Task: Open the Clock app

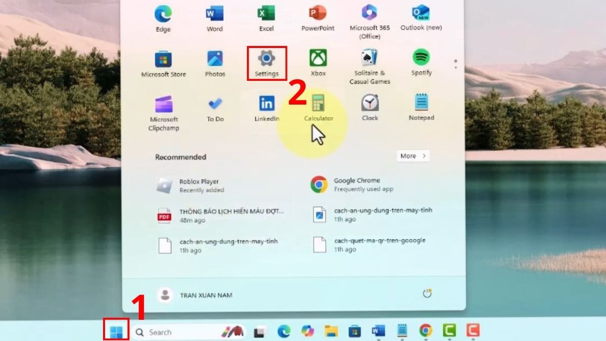Action: click(370, 106)
